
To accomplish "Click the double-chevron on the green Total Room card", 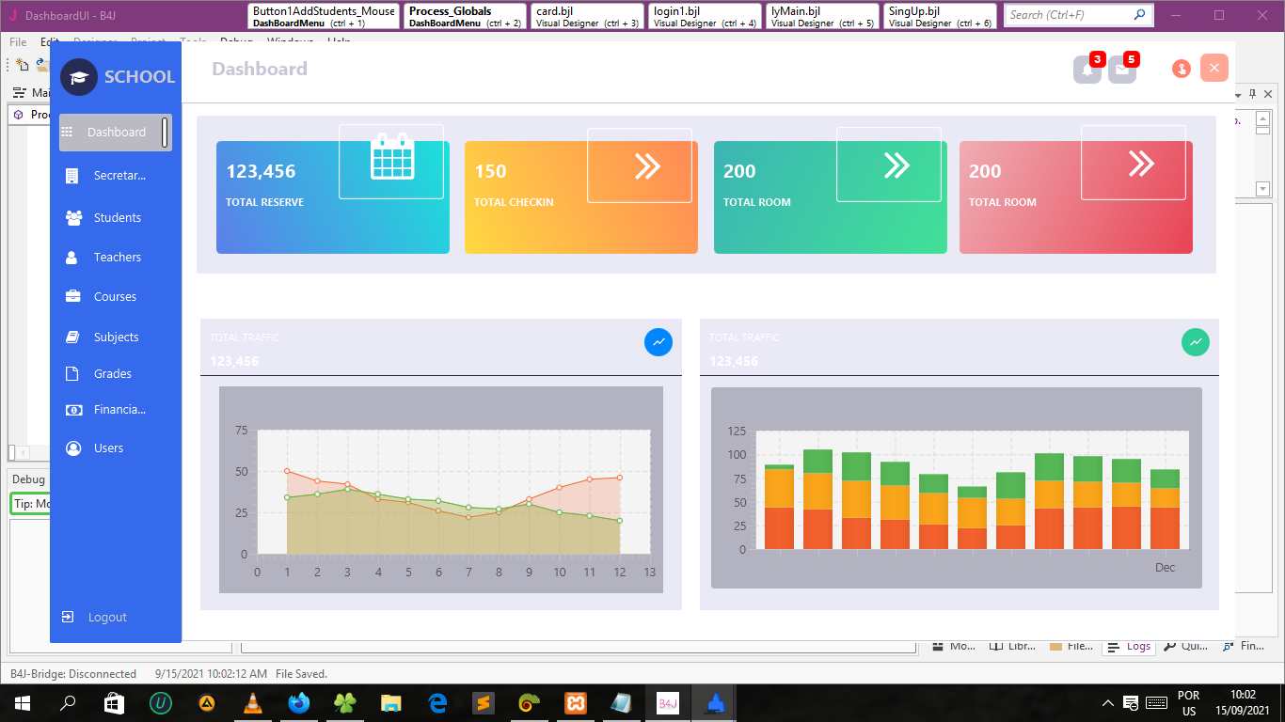I will click(896, 165).
